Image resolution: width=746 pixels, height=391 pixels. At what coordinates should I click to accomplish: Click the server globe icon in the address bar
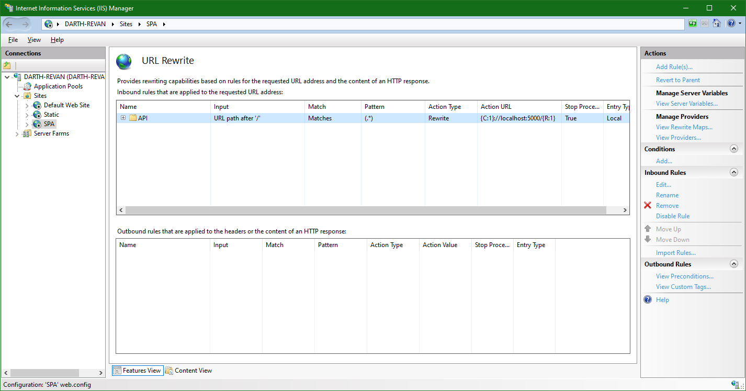click(49, 24)
